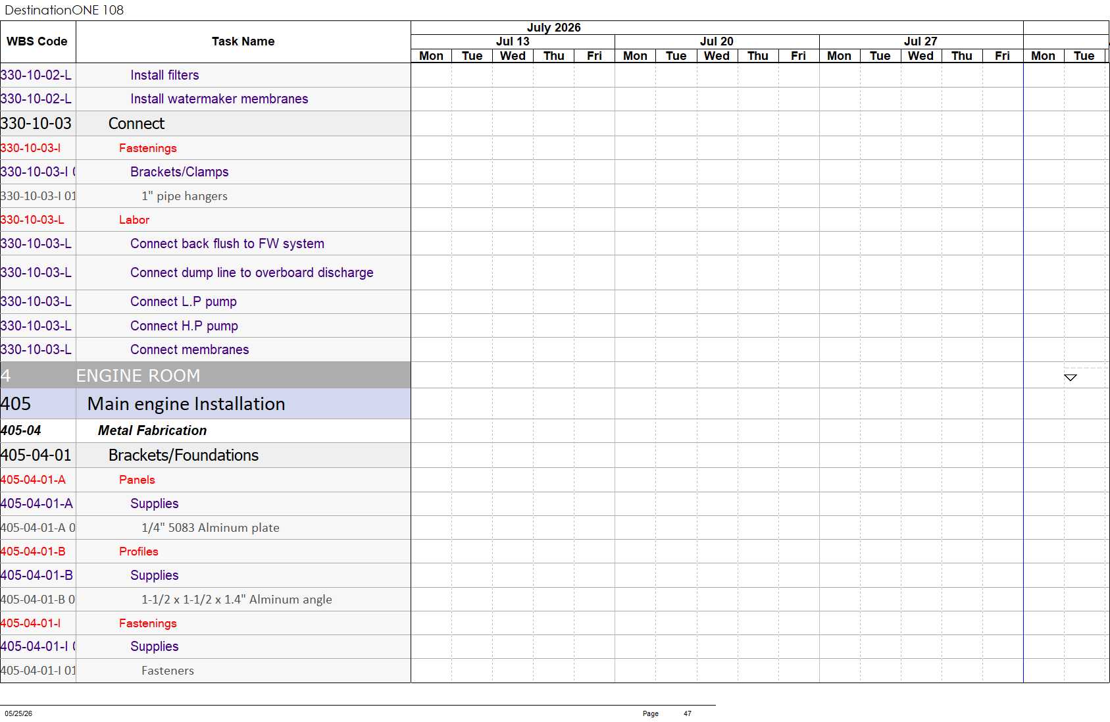Click the WBS code 405
Viewport: 1110px width, 722px height.
(x=16, y=403)
